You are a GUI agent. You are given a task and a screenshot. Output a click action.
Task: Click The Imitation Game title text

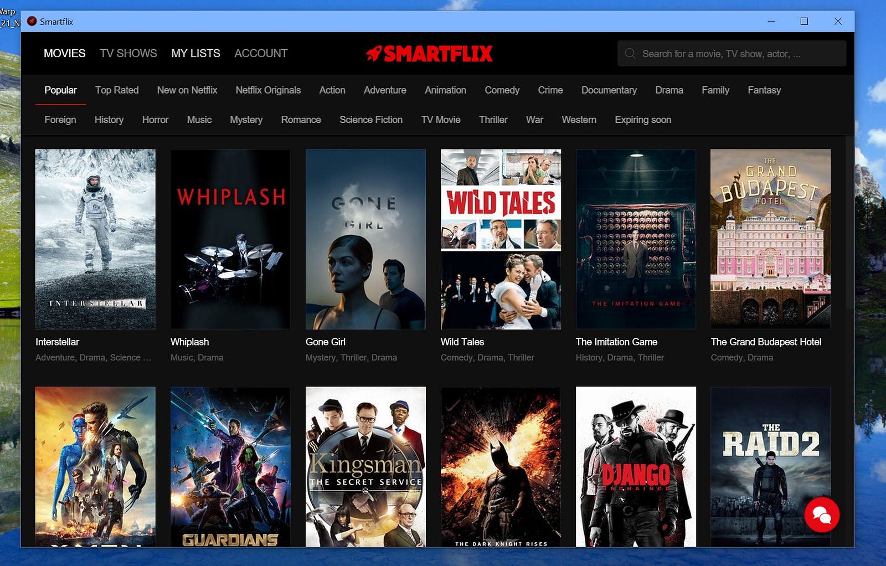[x=617, y=342]
